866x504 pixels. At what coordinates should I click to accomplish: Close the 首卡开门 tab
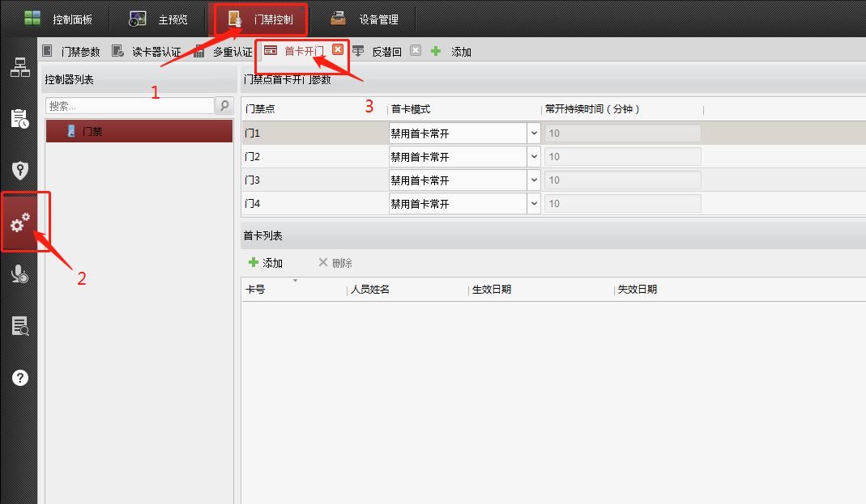(x=338, y=50)
